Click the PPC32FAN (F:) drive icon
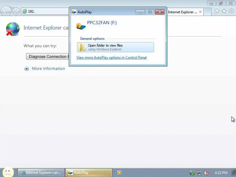 81,26
